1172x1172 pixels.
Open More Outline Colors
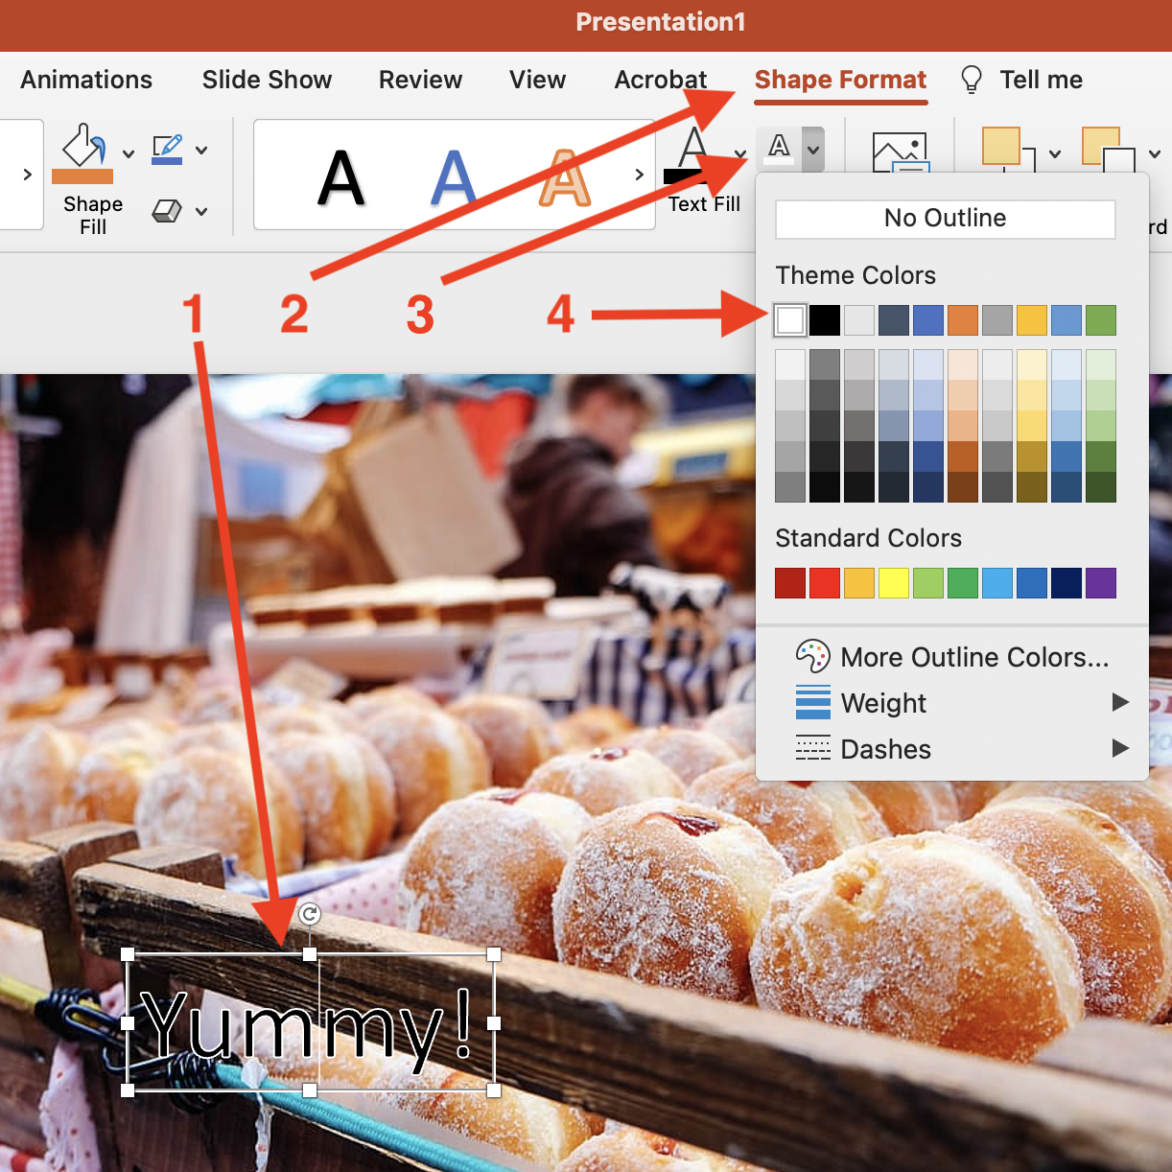tap(951, 657)
